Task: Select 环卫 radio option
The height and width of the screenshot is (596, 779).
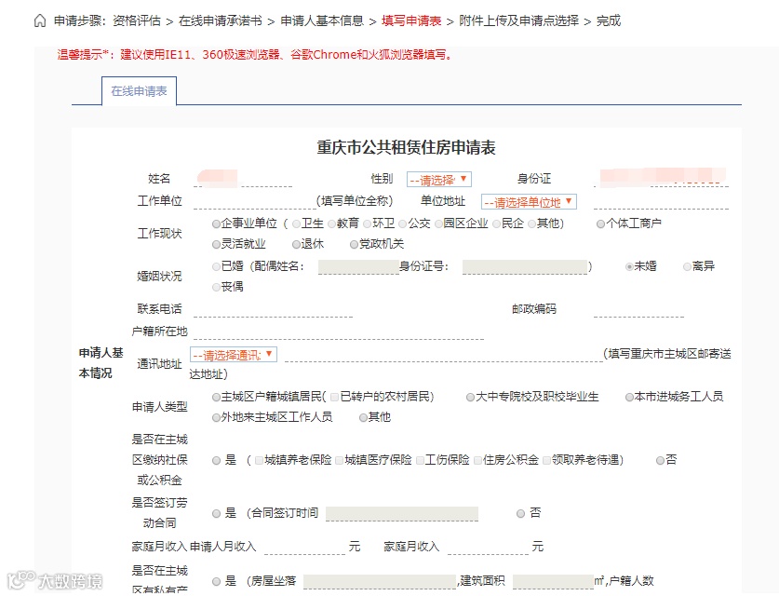Action: click(x=367, y=224)
